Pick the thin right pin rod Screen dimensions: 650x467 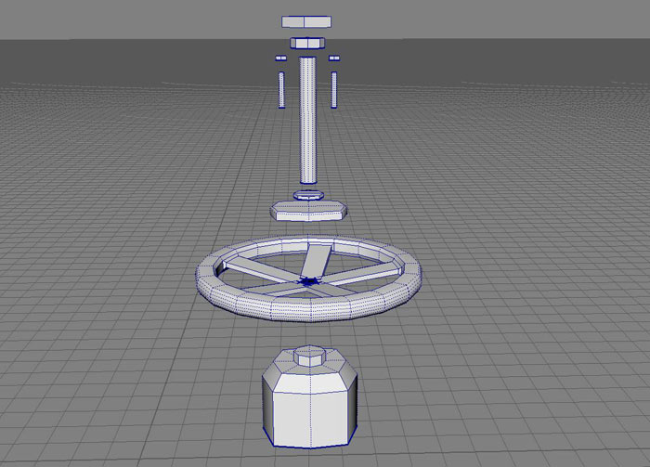[x=333, y=88]
